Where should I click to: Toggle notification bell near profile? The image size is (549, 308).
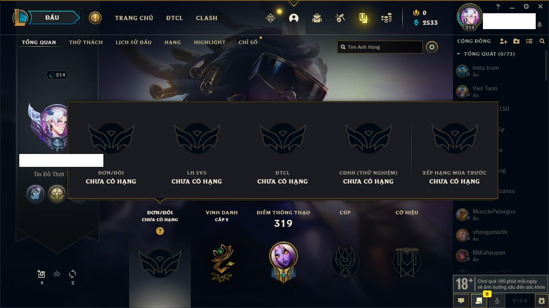click(x=540, y=25)
